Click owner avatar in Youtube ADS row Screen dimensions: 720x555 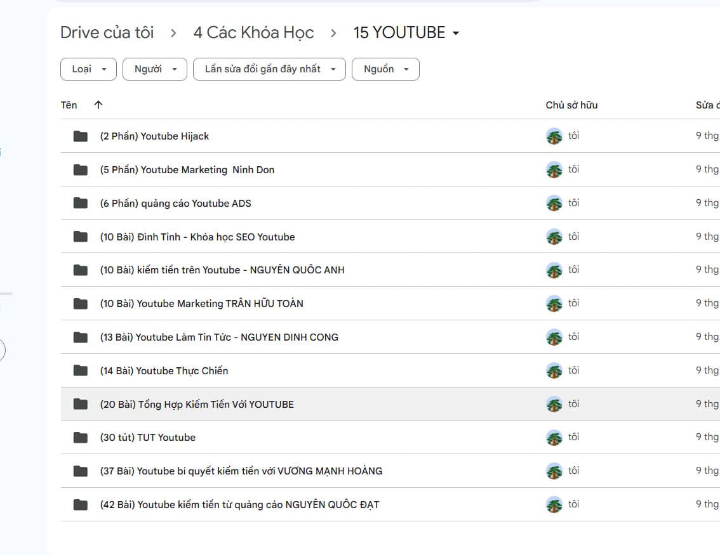554,203
